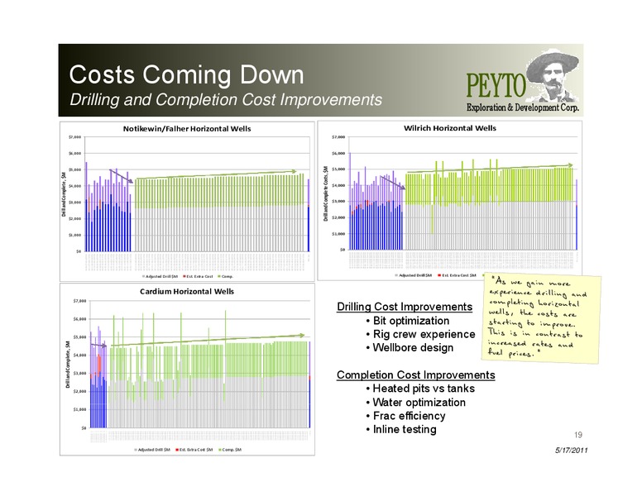Click 'Comp. $M' legend in Cardium chart
642x496 pixels.
(x=230, y=450)
